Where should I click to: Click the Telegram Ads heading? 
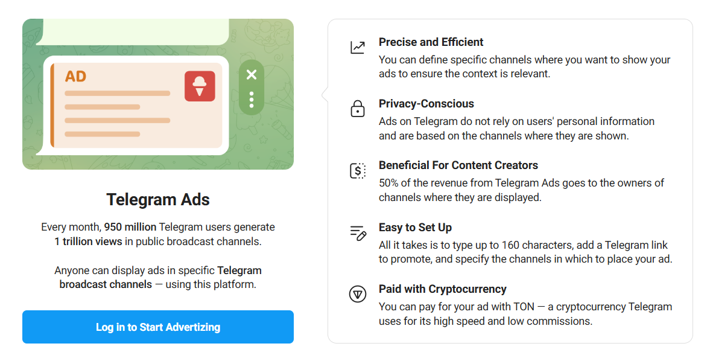click(x=158, y=200)
